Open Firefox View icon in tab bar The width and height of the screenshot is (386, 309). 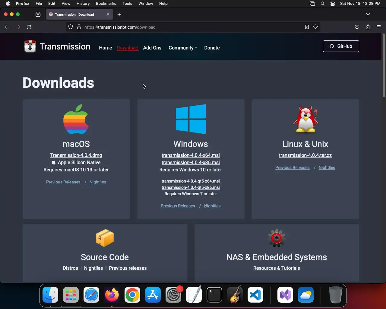(38, 14)
